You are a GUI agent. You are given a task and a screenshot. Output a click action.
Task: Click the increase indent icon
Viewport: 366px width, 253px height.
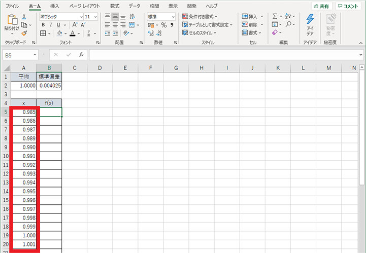click(115, 33)
